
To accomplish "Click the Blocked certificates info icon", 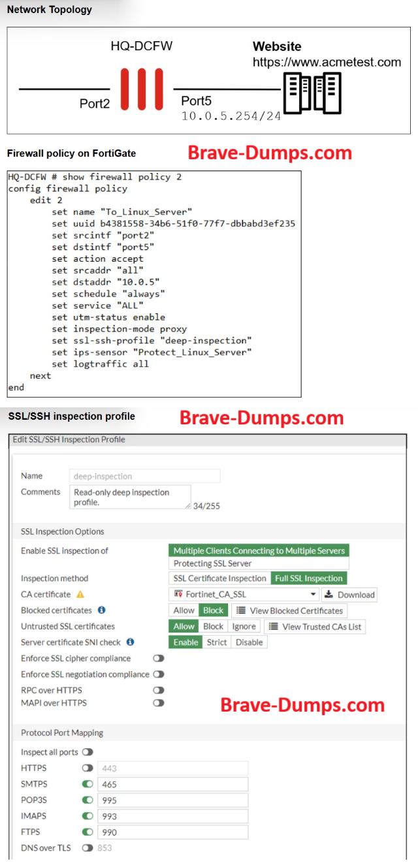I will pos(102,610).
